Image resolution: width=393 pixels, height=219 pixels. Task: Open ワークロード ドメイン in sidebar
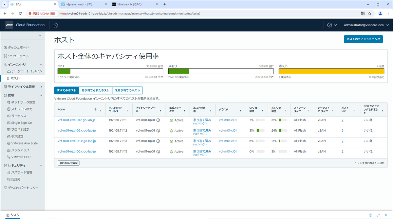[25, 71]
